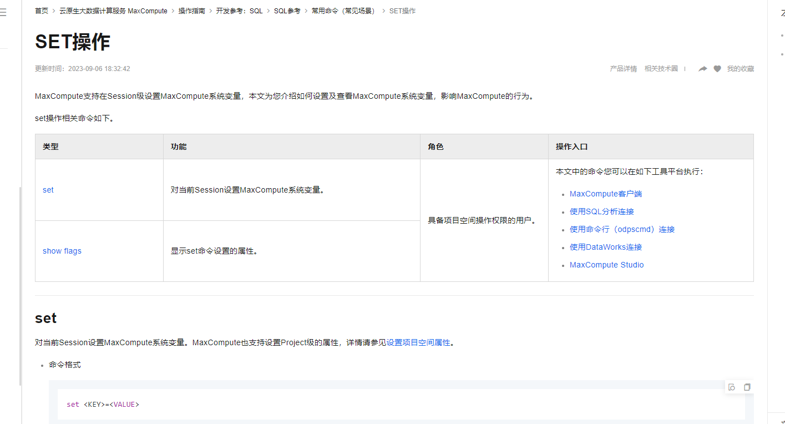Viewport: 785px width, 424px height.
Task: Click cell 具备项目空间操作权限的用户。
Action: [x=484, y=220]
